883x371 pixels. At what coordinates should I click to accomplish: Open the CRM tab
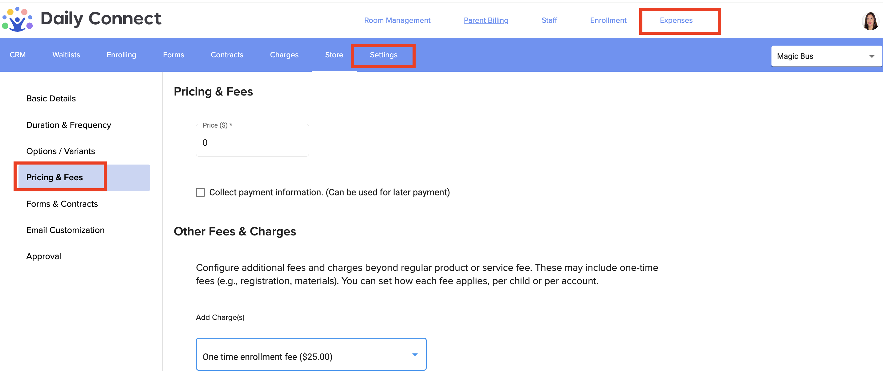(18, 55)
